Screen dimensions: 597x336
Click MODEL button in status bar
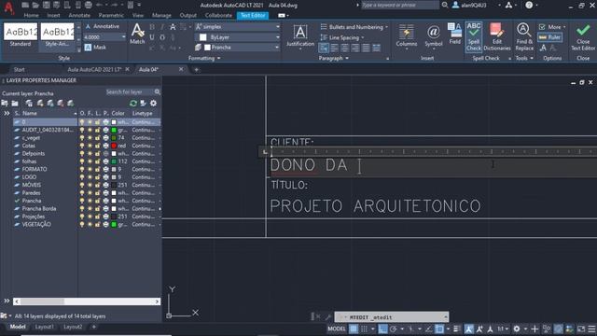(337, 329)
